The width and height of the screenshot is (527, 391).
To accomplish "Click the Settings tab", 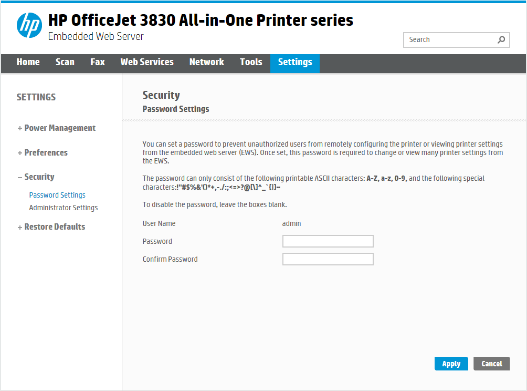I will [x=295, y=62].
